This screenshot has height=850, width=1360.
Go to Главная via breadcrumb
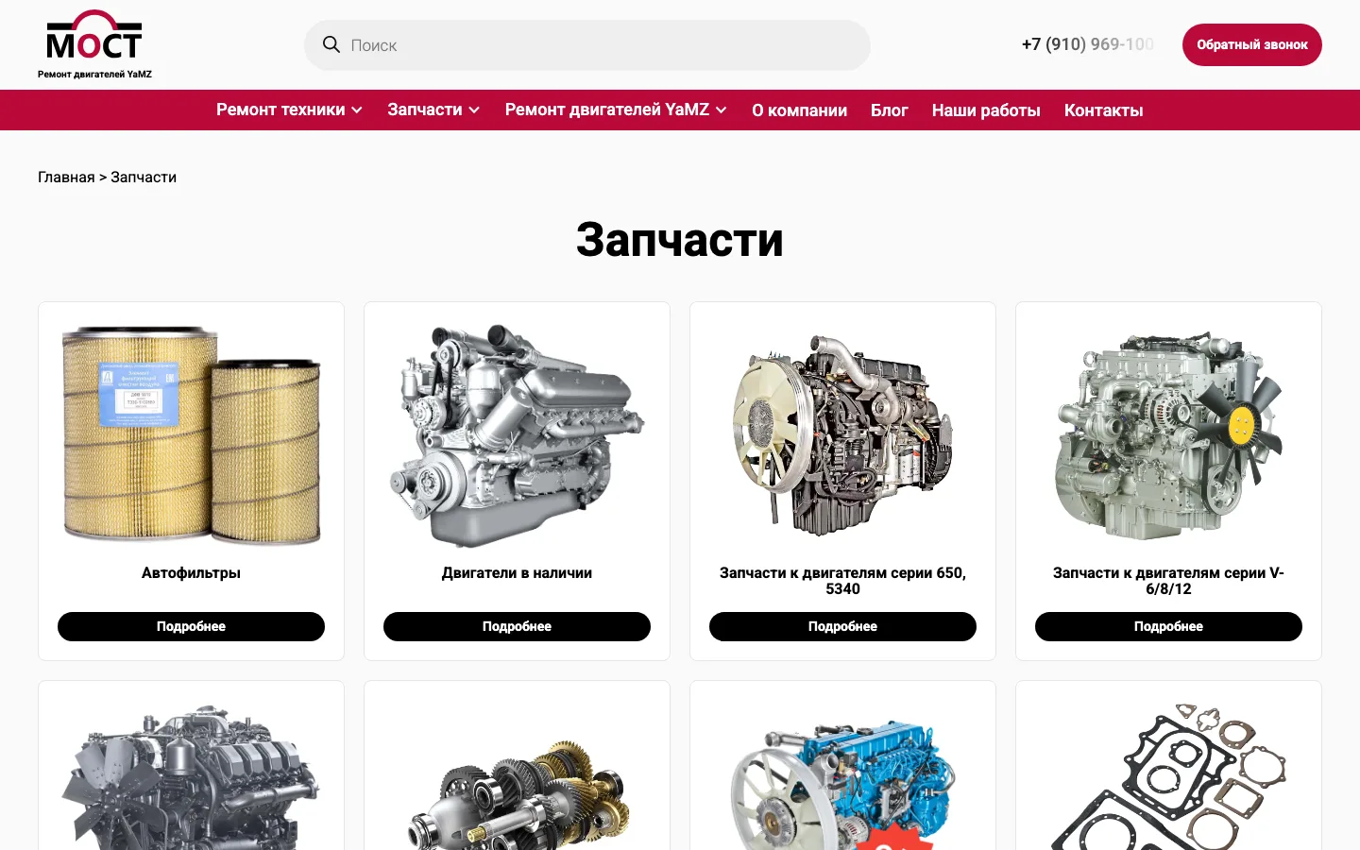point(66,178)
